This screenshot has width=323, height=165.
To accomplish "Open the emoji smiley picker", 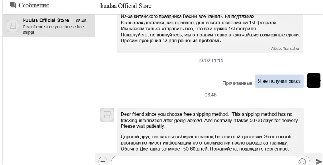I will coord(302,161).
